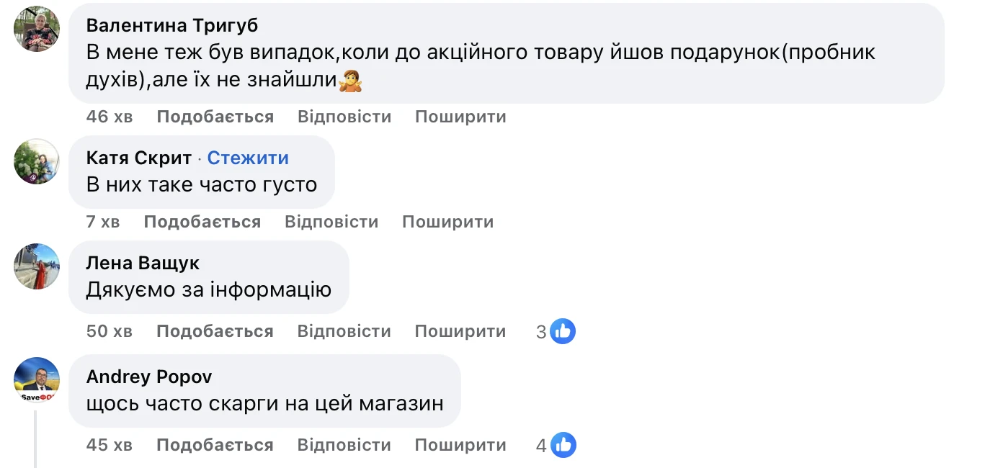Open Валентина Тригуб's profile avatar
The image size is (1003, 468).
[x=37, y=30]
